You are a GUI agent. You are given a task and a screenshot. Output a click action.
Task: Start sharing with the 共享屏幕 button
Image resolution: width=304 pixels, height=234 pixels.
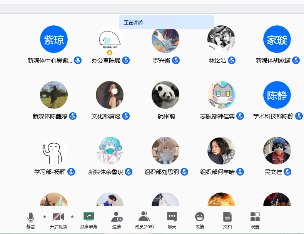[89, 217]
